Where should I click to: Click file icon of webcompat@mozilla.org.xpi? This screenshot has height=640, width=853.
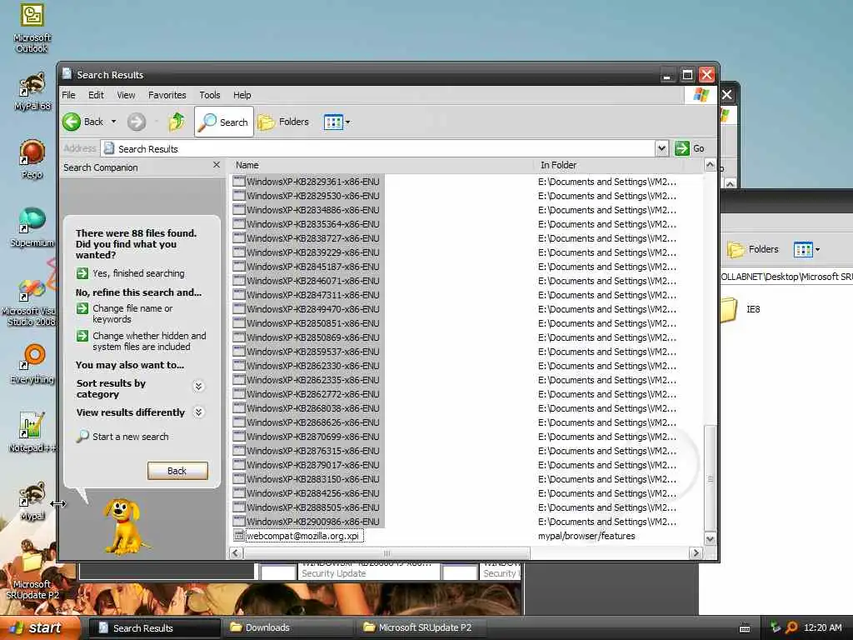pos(239,536)
